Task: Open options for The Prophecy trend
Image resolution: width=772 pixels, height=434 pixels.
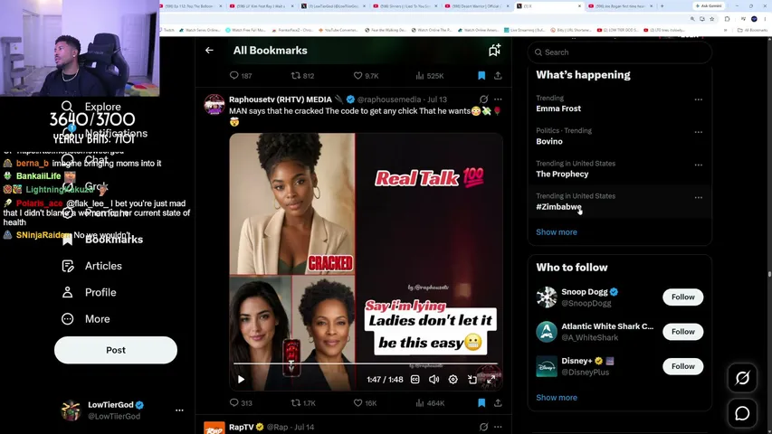Action: pos(698,165)
